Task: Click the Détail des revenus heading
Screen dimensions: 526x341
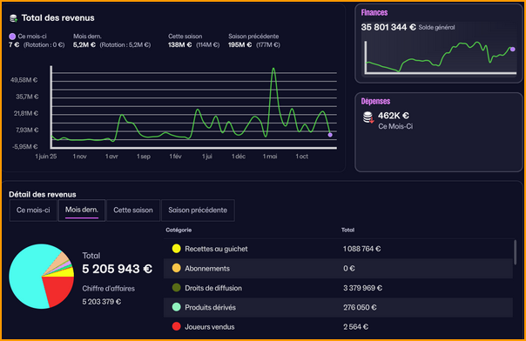Action: point(43,194)
